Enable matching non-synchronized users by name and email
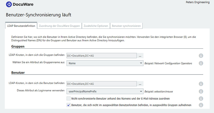 (69, 98)
